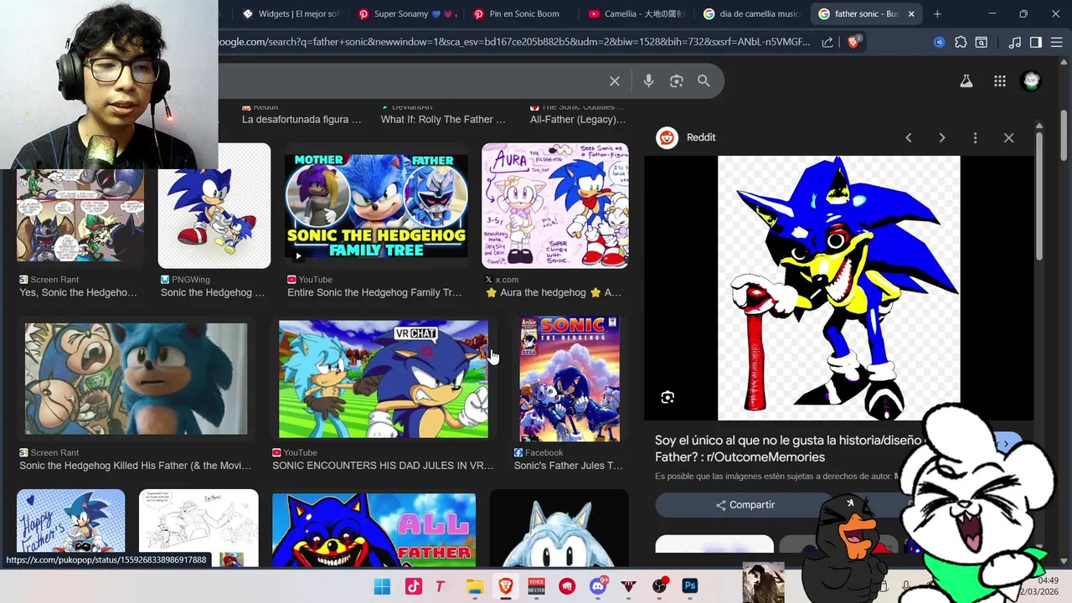This screenshot has width=1072, height=603.
Task: Close the Reddit image preview panel
Action: point(1008,137)
